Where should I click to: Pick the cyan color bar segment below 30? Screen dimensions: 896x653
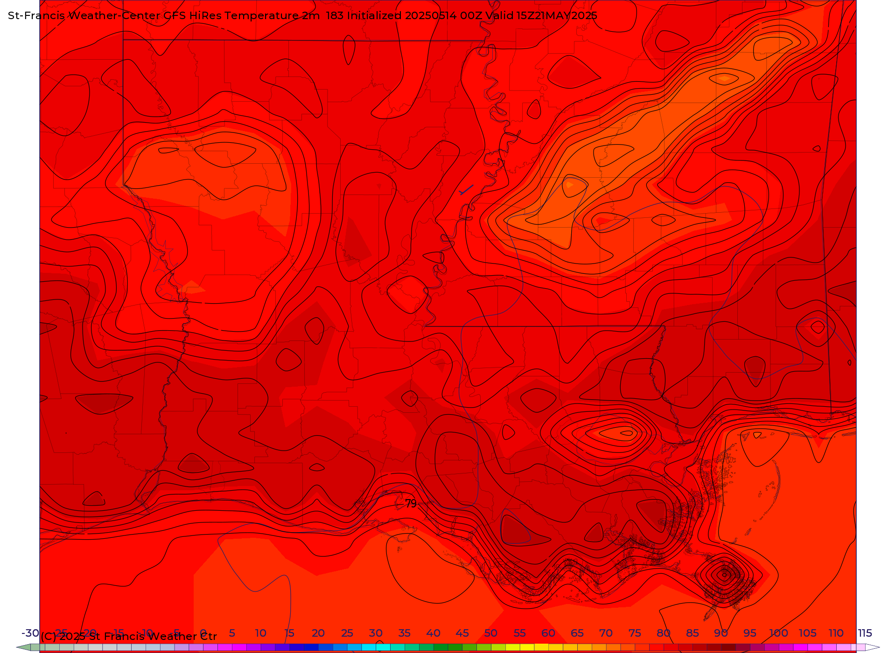(x=369, y=647)
